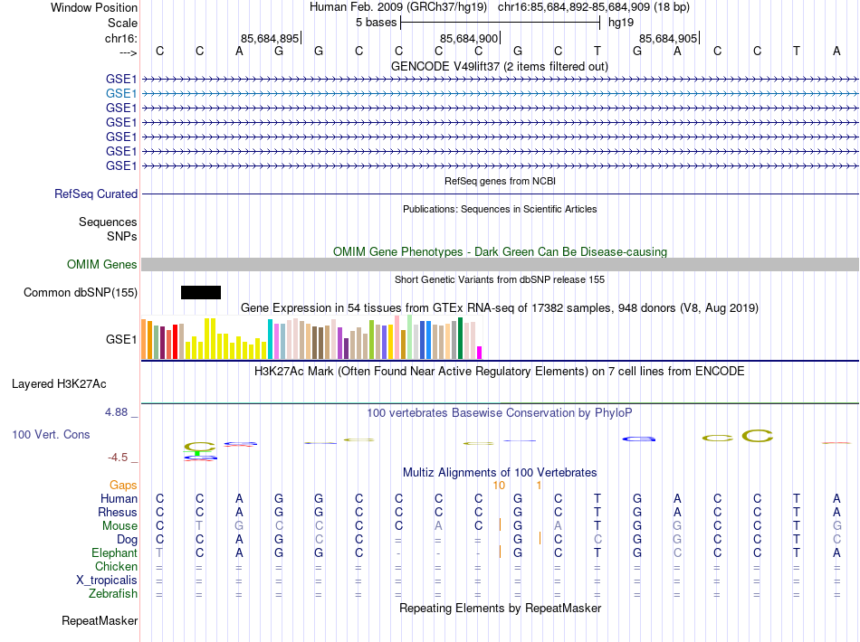This screenshot has height=642, width=860.
Task: Click the 85,684,895 ruler position
Action: coord(270,38)
